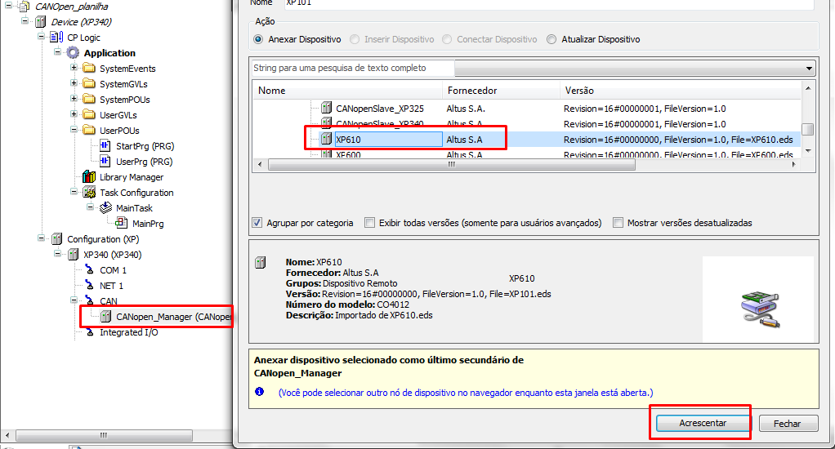This screenshot has height=449, width=835.
Task: Click the SystemEvents folder icon
Action: [x=89, y=69]
